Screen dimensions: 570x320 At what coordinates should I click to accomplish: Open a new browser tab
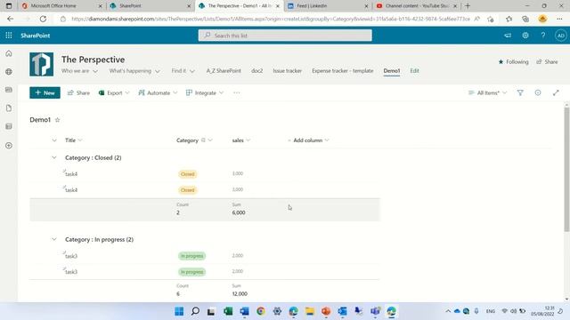[x=468, y=6]
